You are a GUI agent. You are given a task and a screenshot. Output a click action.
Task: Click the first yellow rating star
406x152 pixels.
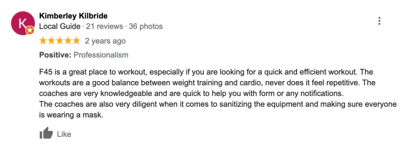coord(43,41)
